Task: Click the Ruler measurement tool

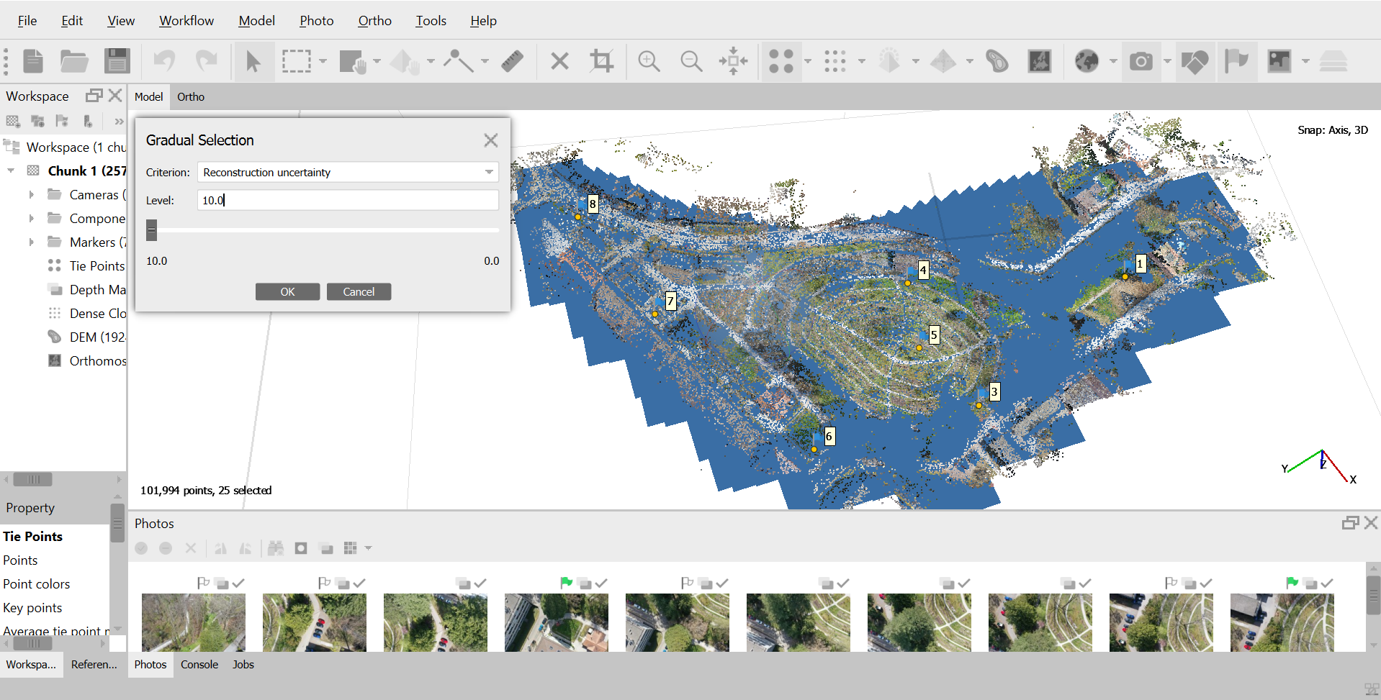Action: [x=512, y=62]
